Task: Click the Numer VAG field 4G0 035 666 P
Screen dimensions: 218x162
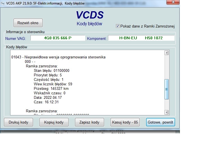Action: tap(58, 38)
